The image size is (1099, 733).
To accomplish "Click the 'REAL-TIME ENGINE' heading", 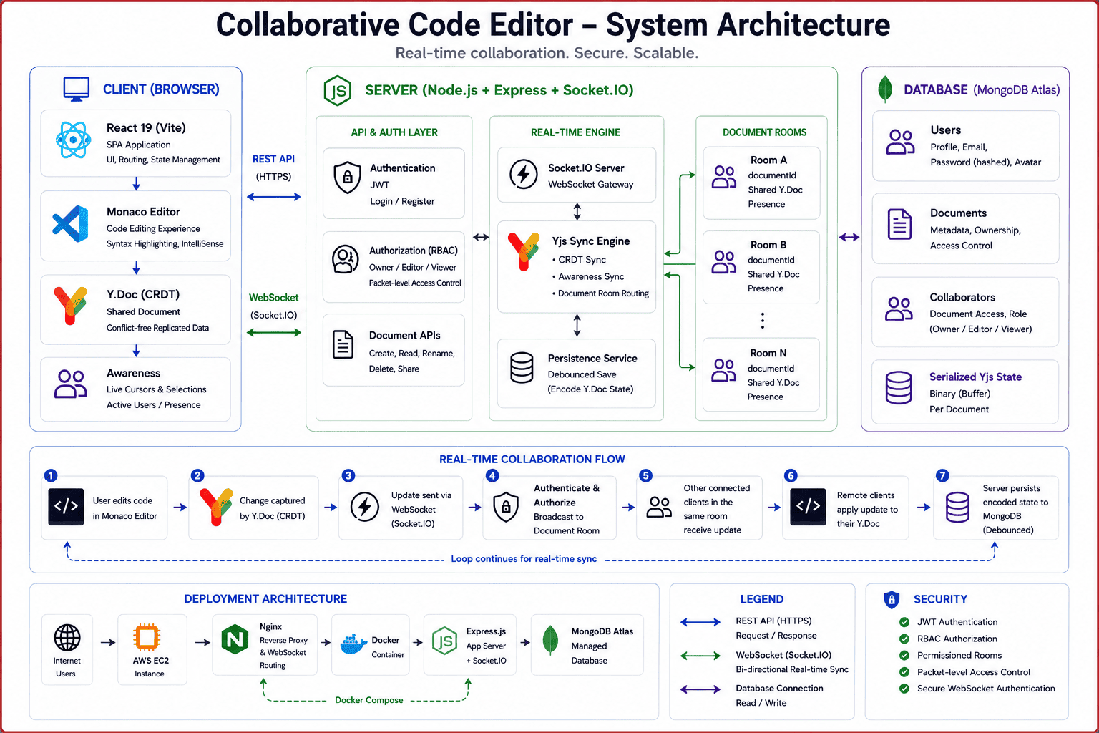I will [576, 132].
